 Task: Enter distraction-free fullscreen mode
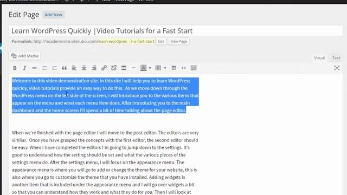[x=337, y=68]
